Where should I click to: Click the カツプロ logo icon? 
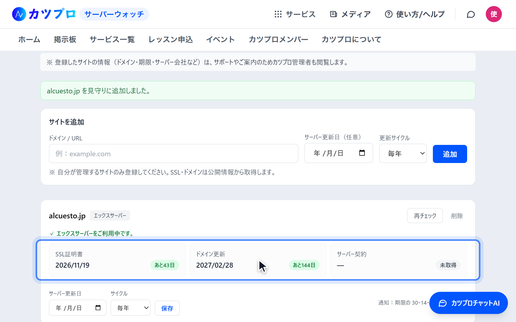point(19,14)
